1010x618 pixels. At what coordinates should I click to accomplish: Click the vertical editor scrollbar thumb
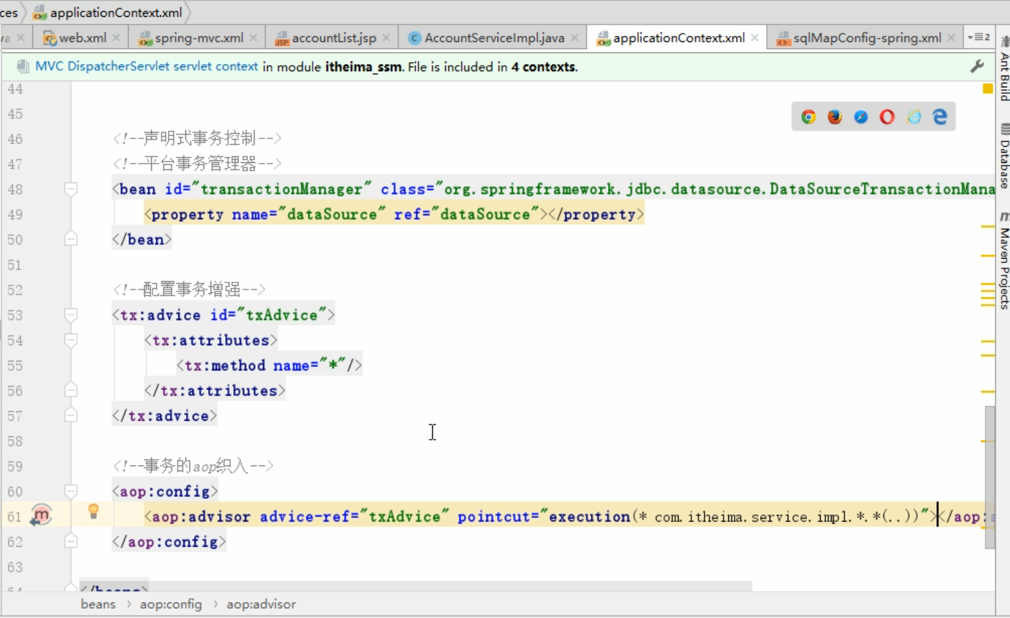pyautogui.click(x=989, y=477)
